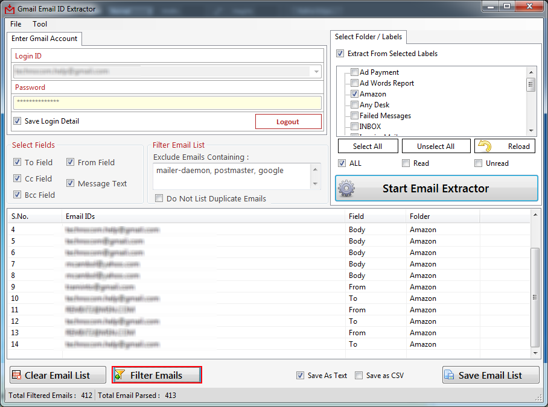Select row 9 with Field From

[269, 287]
